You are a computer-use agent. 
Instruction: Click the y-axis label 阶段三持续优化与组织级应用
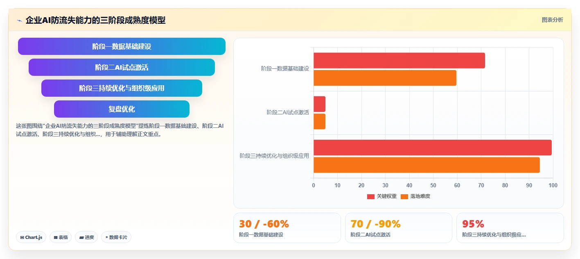pos(274,156)
